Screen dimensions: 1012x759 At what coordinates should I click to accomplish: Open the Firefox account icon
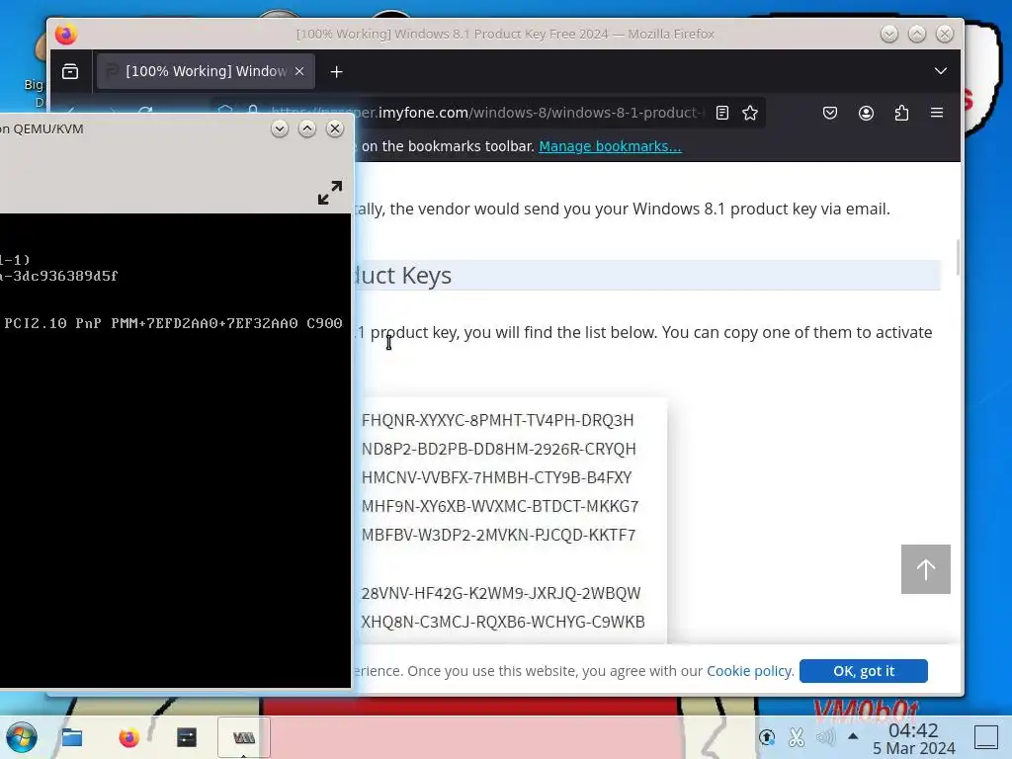[866, 113]
